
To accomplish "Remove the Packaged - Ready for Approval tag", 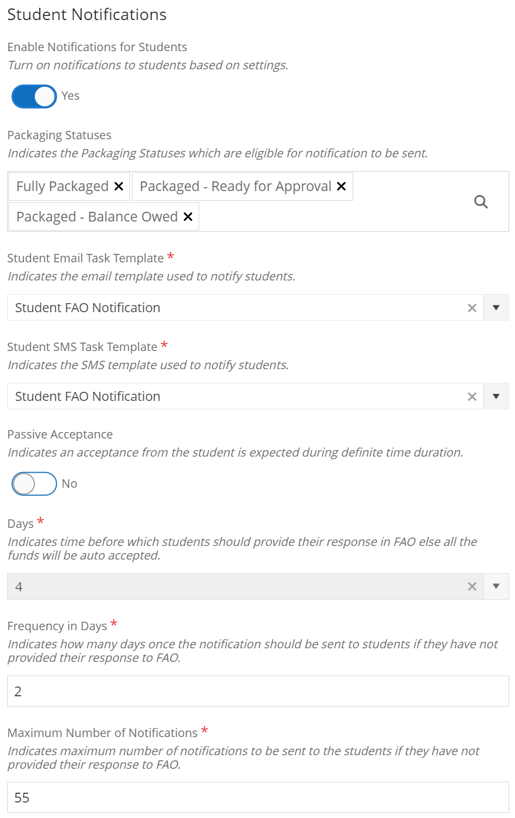I will (341, 186).
